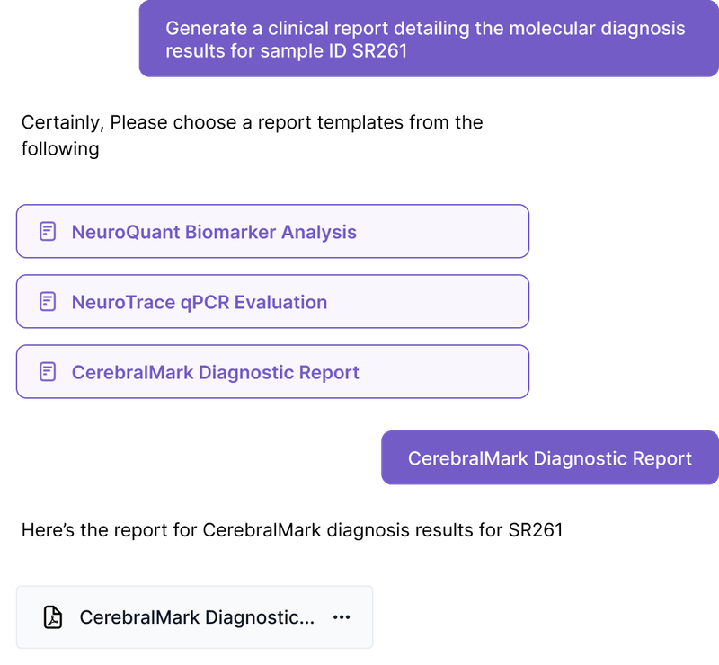Open the PDF icon on the attached report
Image resolution: width=719 pixels, height=665 pixels.
coord(54,616)
